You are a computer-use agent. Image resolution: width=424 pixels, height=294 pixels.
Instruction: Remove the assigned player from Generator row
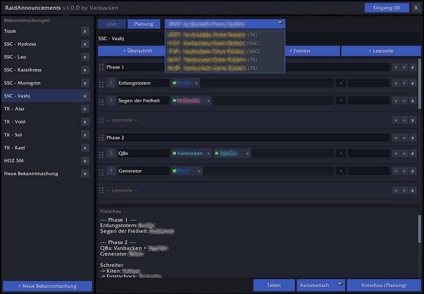[x=199, y=171]
